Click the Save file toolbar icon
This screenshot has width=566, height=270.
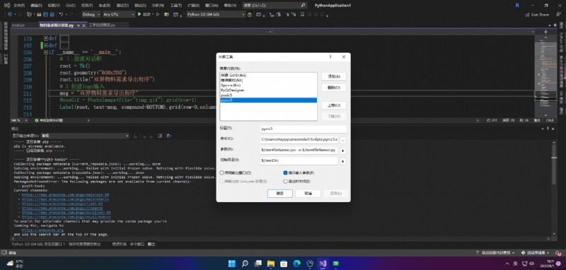coord(45,14)
